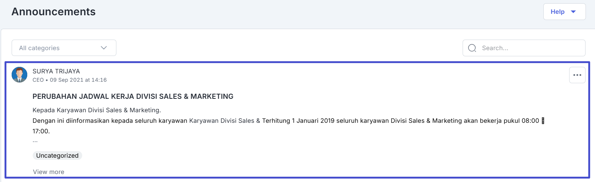Expand the category list chevron
The width and height of the screenshot is (595, 182).
pyautogui.click(x=104, y=48)
